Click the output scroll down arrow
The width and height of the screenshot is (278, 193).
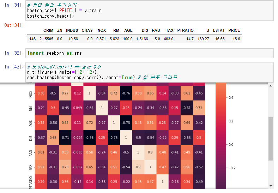pos(271,186)
